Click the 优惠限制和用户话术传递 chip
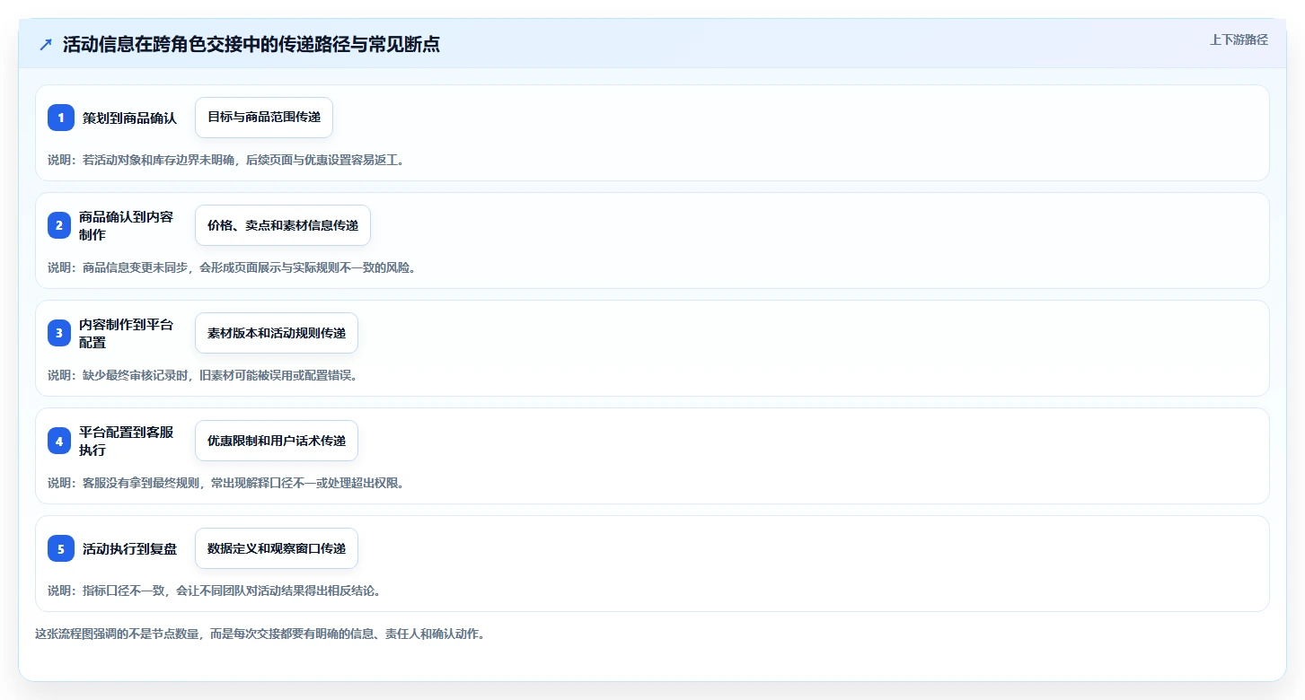Image resolution: width=1305 pixels, height=700 pixels. coord(277,441)
